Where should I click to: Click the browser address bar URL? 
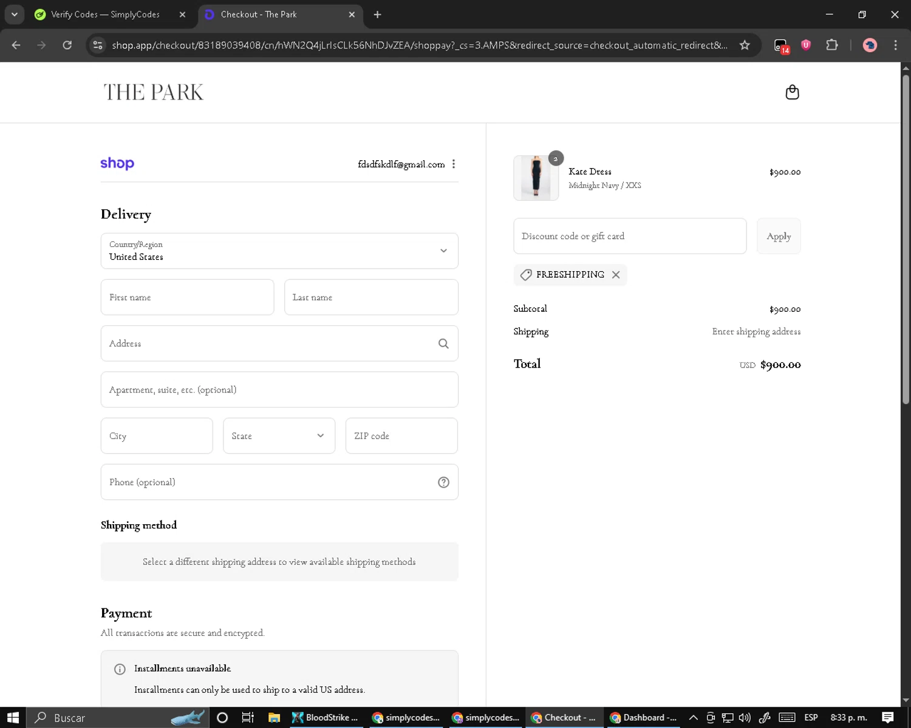tap(419, 45)
